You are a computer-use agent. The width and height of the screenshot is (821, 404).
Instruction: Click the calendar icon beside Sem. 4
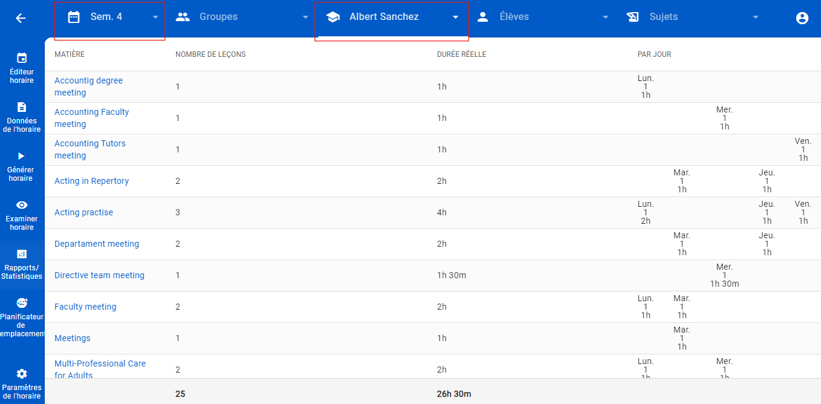tap(74, 17)
